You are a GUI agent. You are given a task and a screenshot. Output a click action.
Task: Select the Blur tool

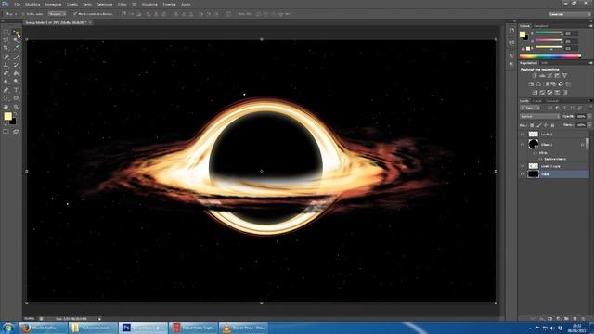click(x=6, y=82)
